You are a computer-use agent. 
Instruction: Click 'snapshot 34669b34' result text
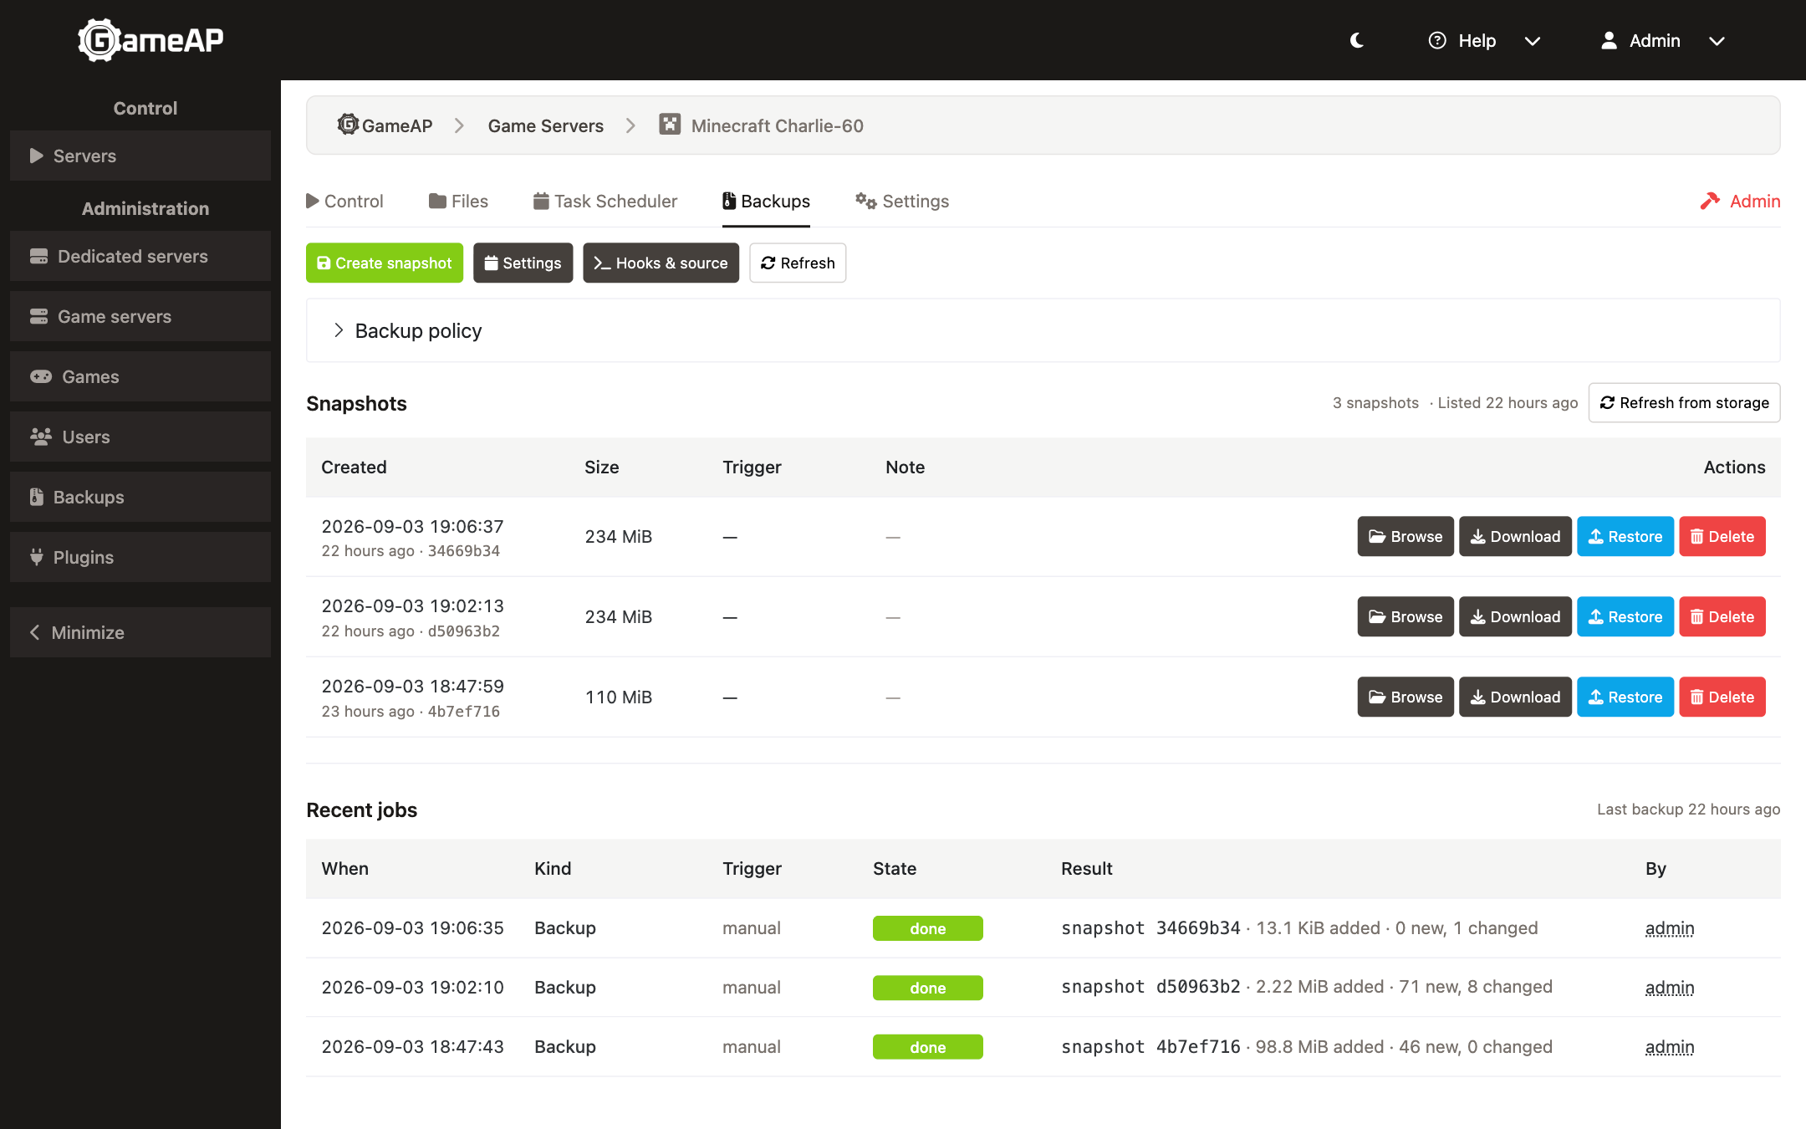point(1150,928)
